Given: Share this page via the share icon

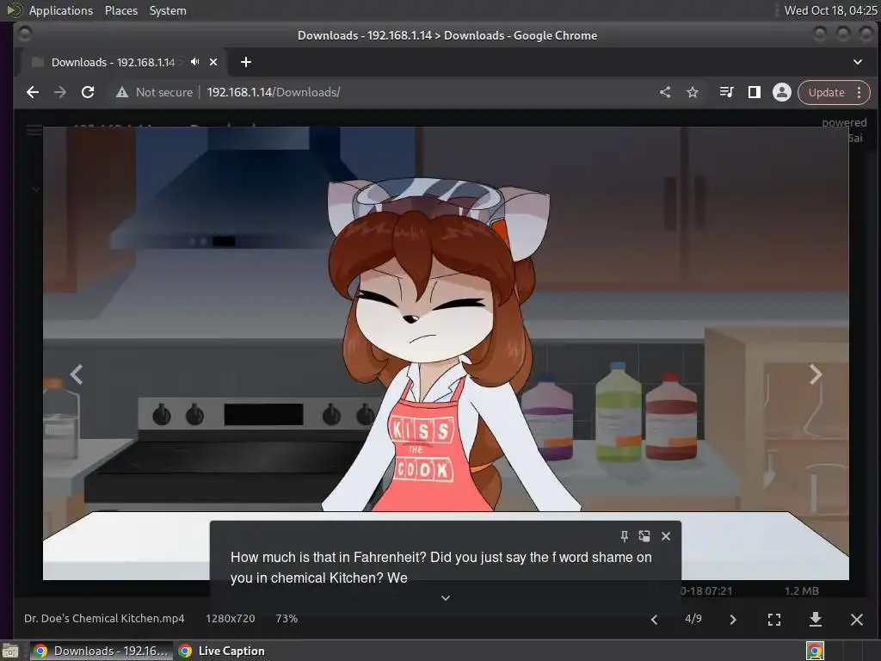Looking at the screenshot, I should point(665,92).
